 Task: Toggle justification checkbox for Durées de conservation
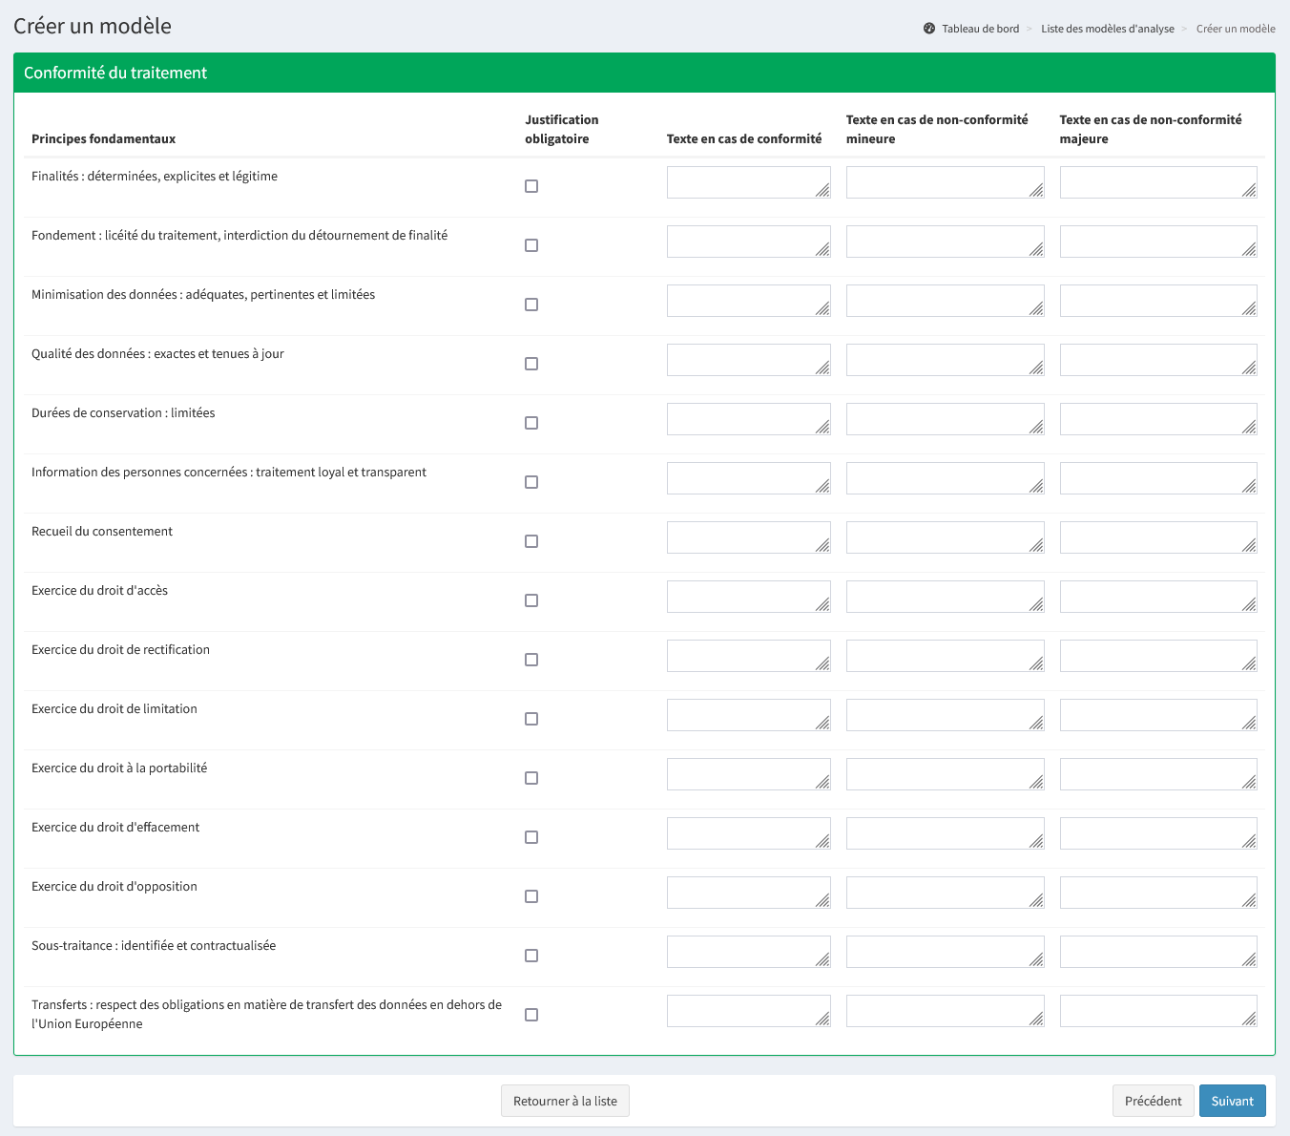pyautogui.click(x=531, y=423)
